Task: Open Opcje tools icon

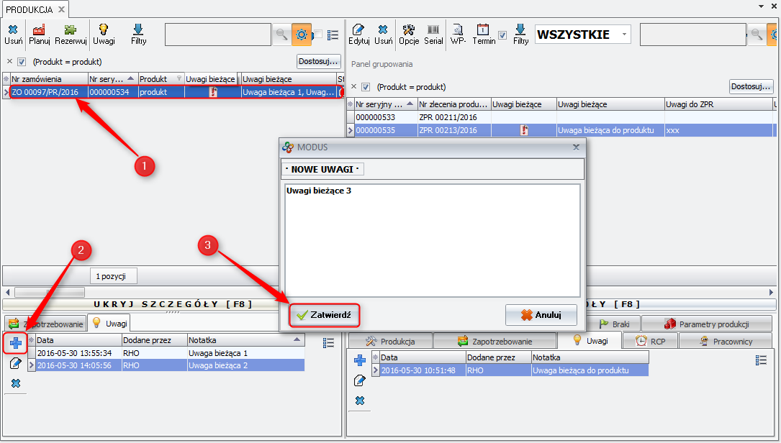Action: point(408,35)
